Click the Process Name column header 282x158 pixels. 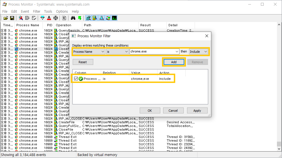pos(28,25)
